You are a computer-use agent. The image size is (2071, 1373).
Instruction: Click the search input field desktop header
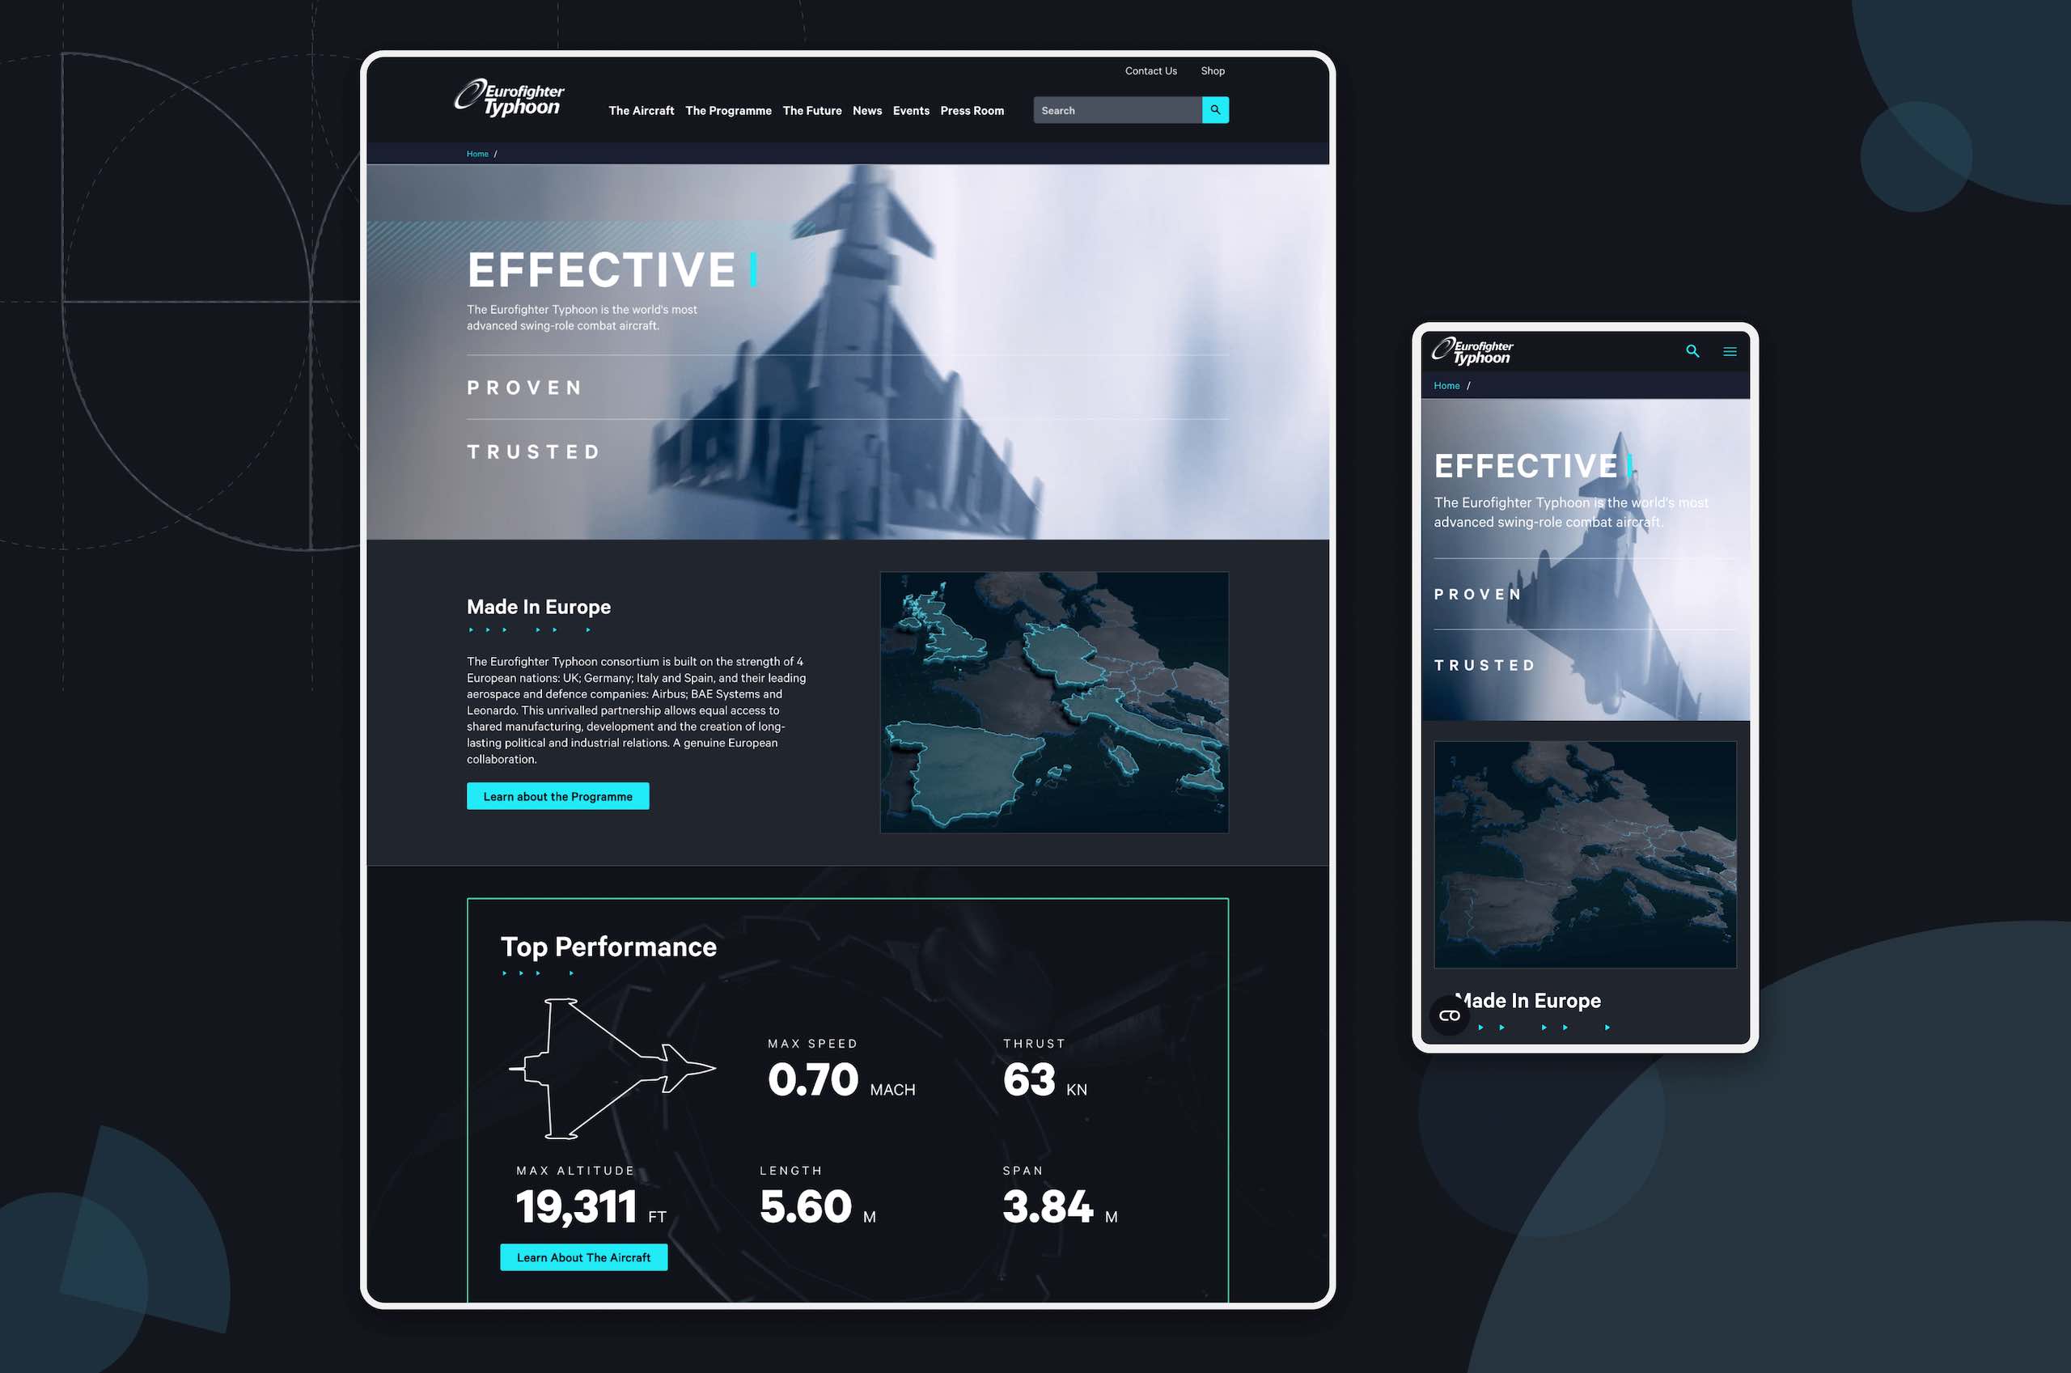(x=1118, y=110)
